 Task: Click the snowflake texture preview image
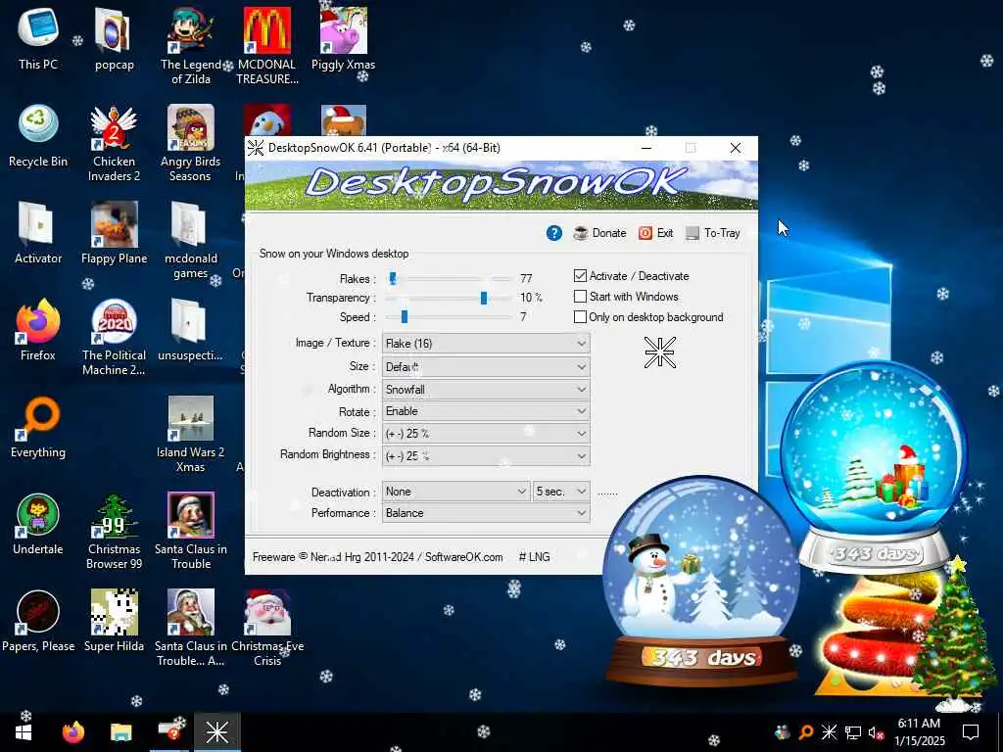pos(659,352)
